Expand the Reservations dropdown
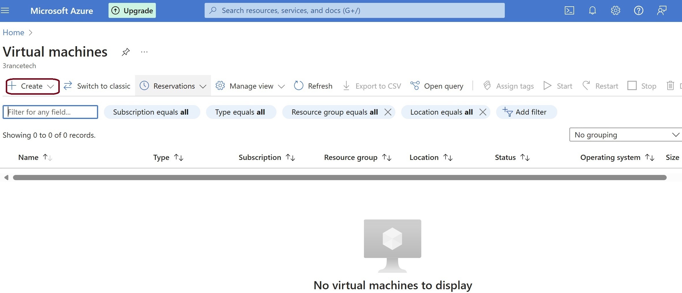Viewport: 682px width, 293px height. click(173, 86)
